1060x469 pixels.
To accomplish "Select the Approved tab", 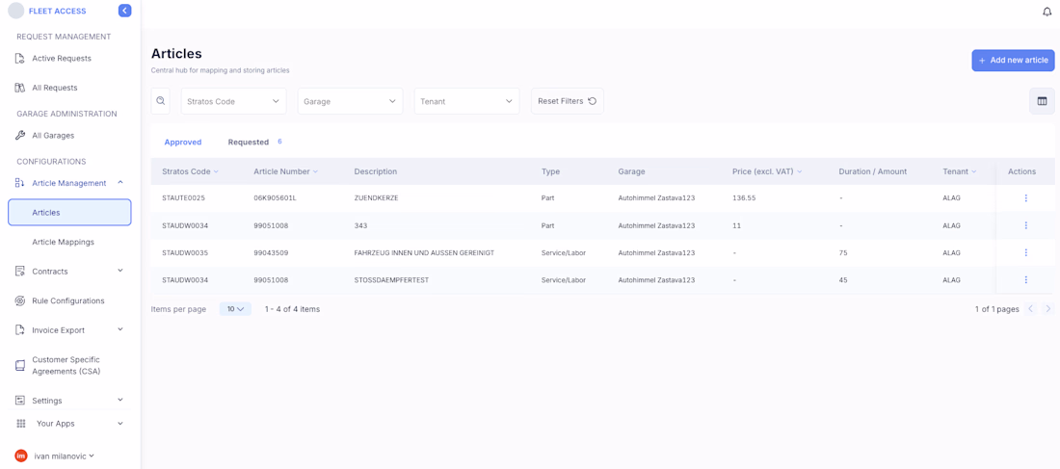I will pos(183,143).
